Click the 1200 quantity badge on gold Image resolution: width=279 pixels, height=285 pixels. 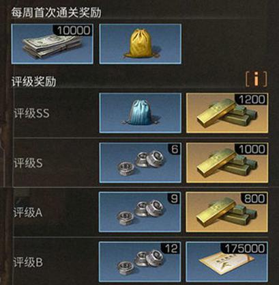pyautogui.click(x=252, y=100)
